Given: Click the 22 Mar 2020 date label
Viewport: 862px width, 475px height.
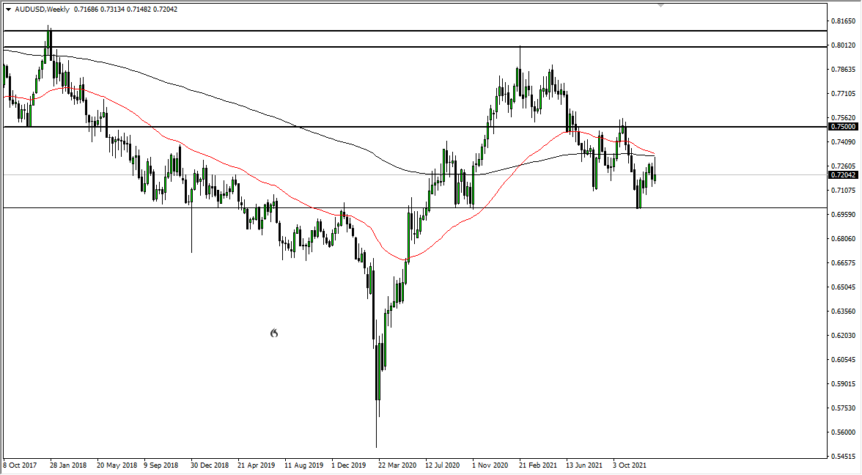Looking at the screenshot, I should (x=396, y=465).
